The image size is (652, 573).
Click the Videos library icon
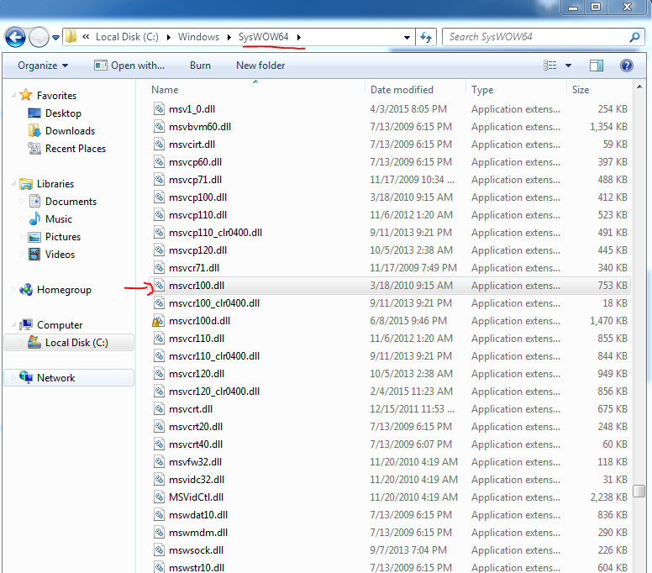point(34,254)
